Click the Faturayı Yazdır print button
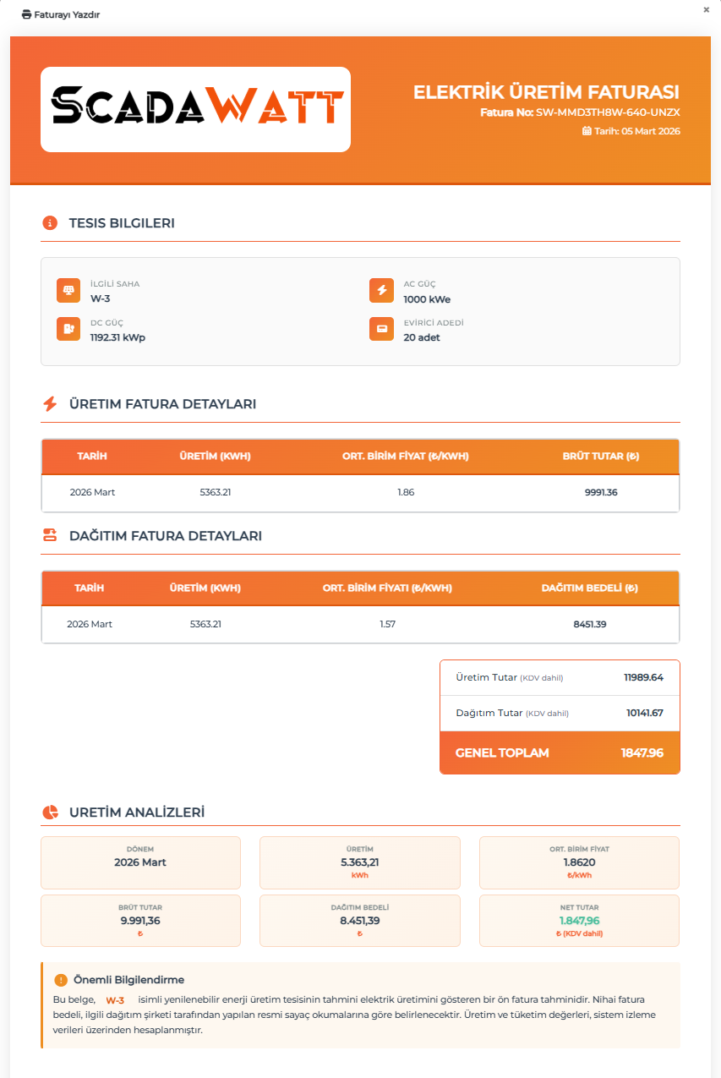 coord(60,14)
